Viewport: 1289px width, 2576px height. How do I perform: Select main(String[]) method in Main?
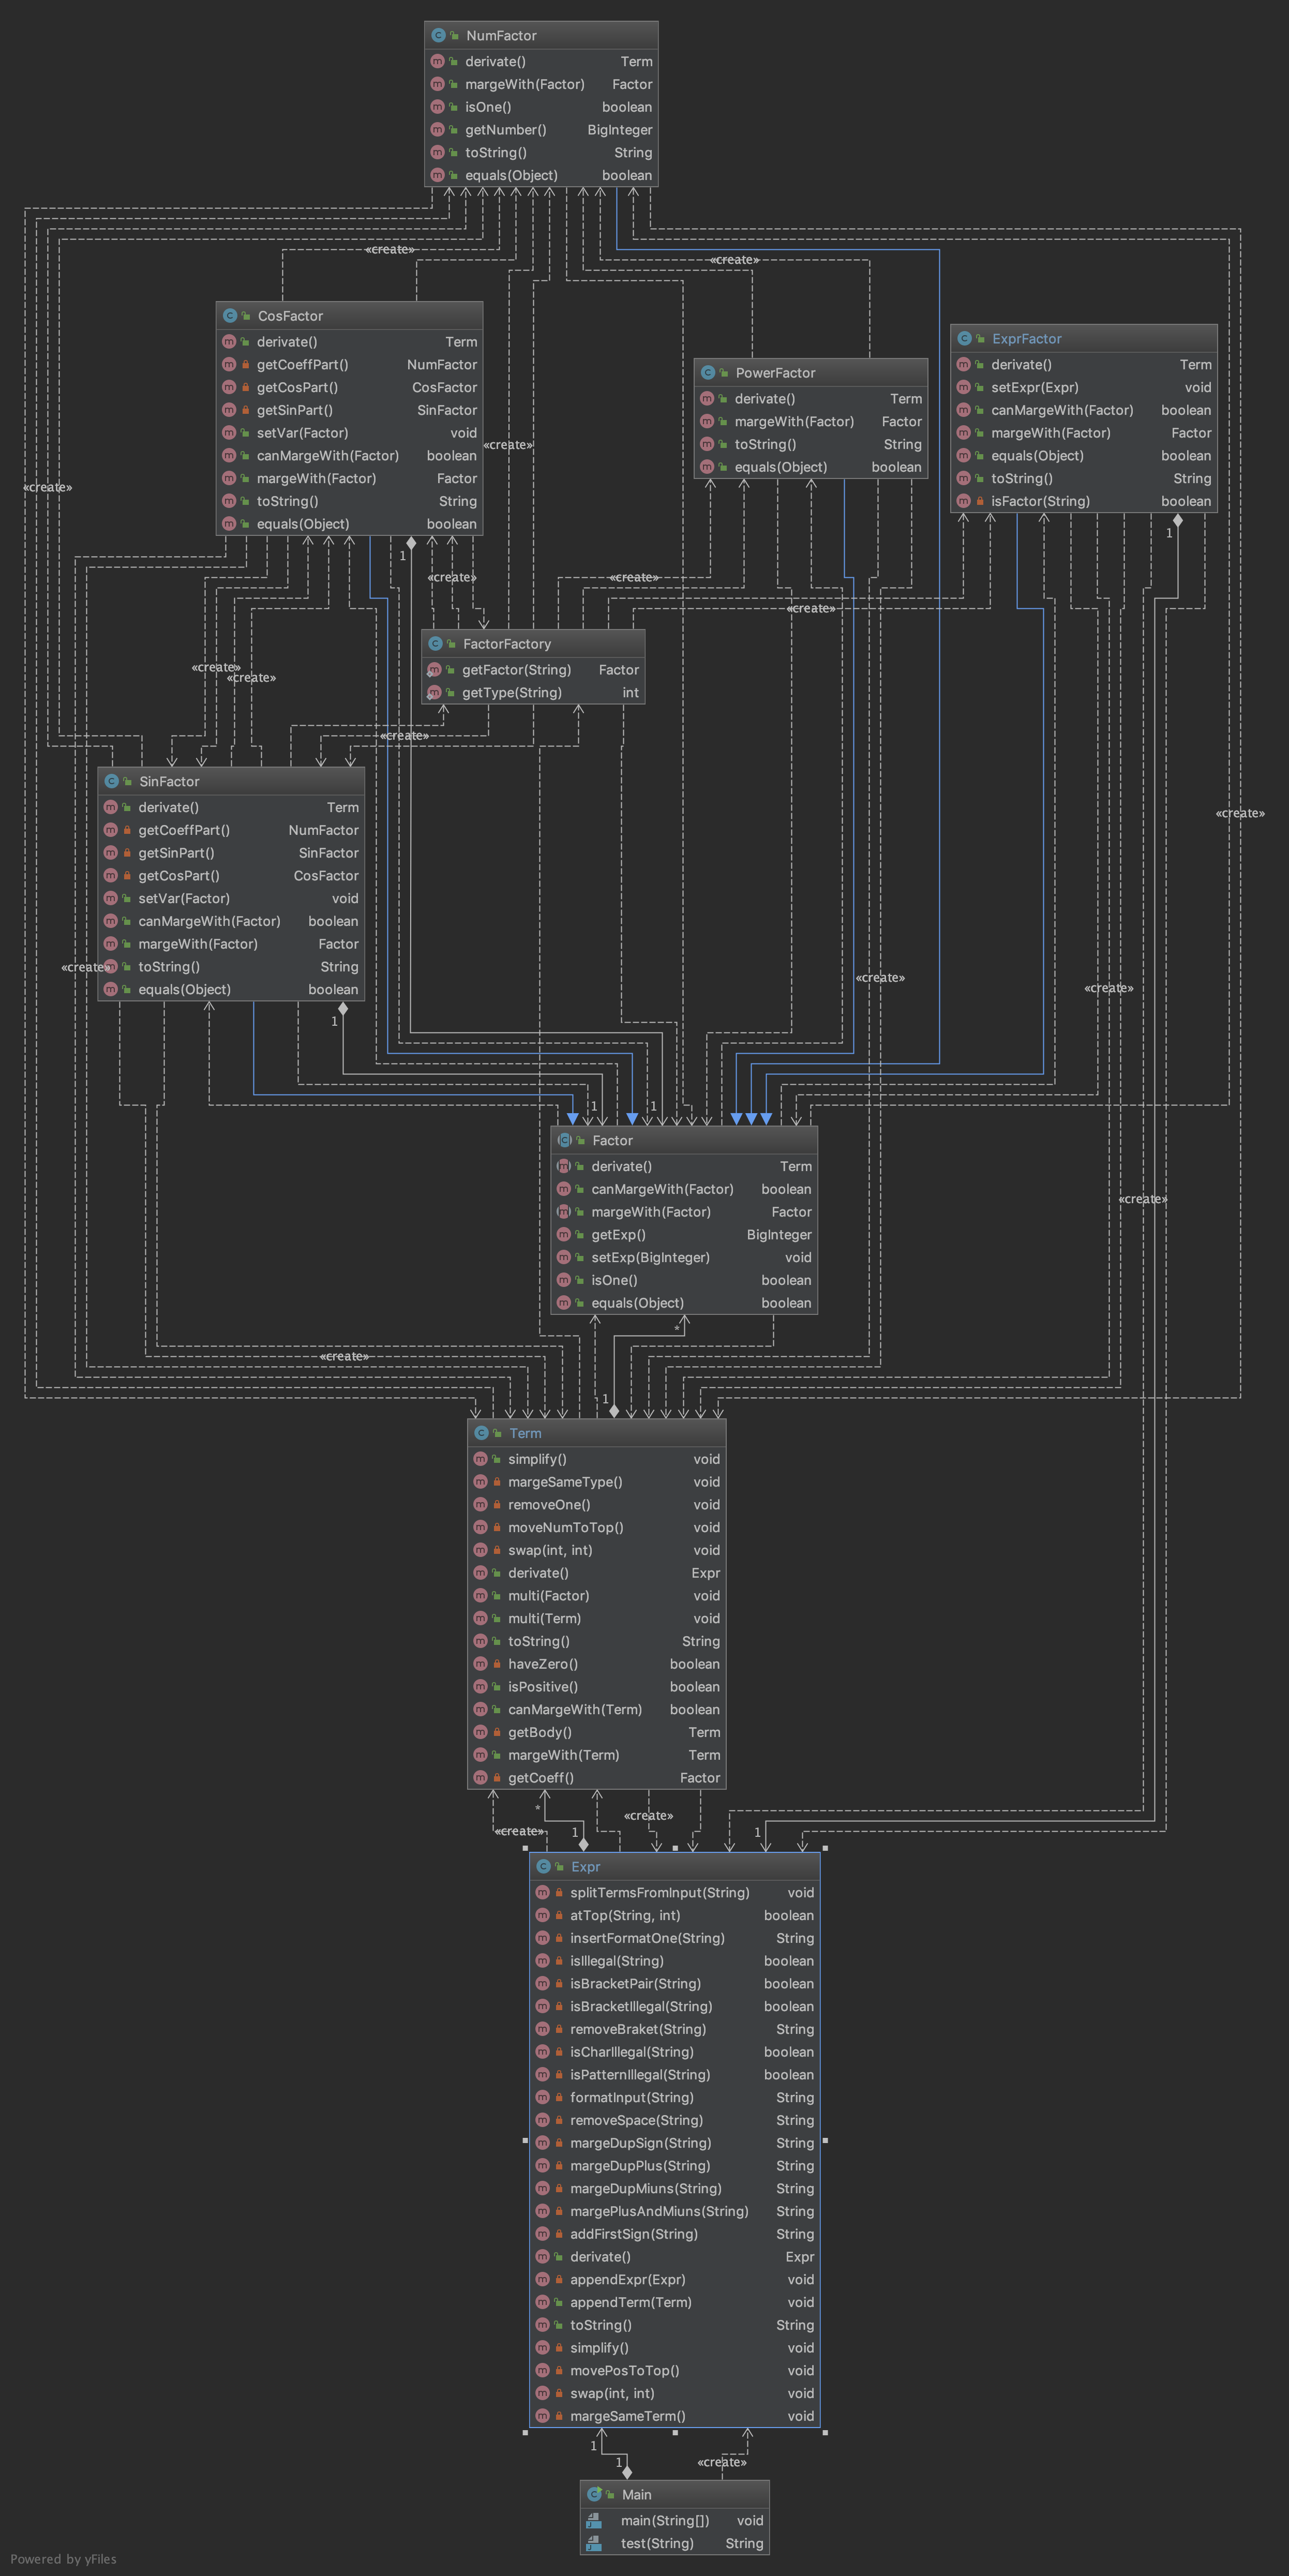pyautogui.click(x=664, y=2521)
